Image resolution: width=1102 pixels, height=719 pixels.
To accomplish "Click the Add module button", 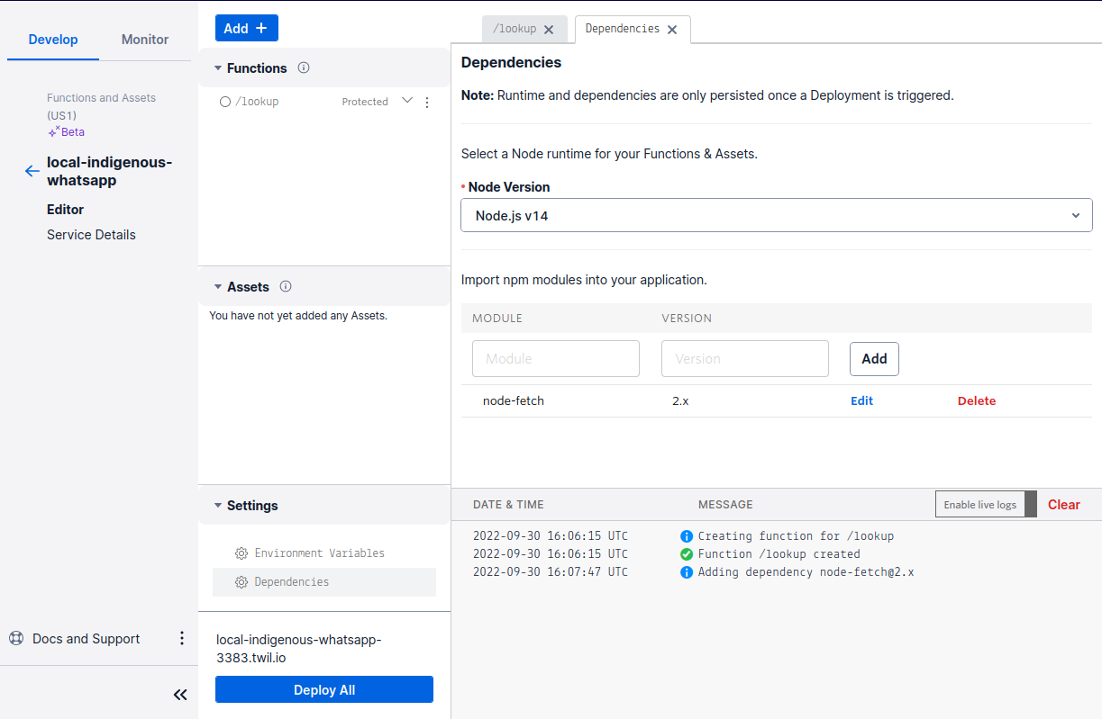I will click(874, 358).
